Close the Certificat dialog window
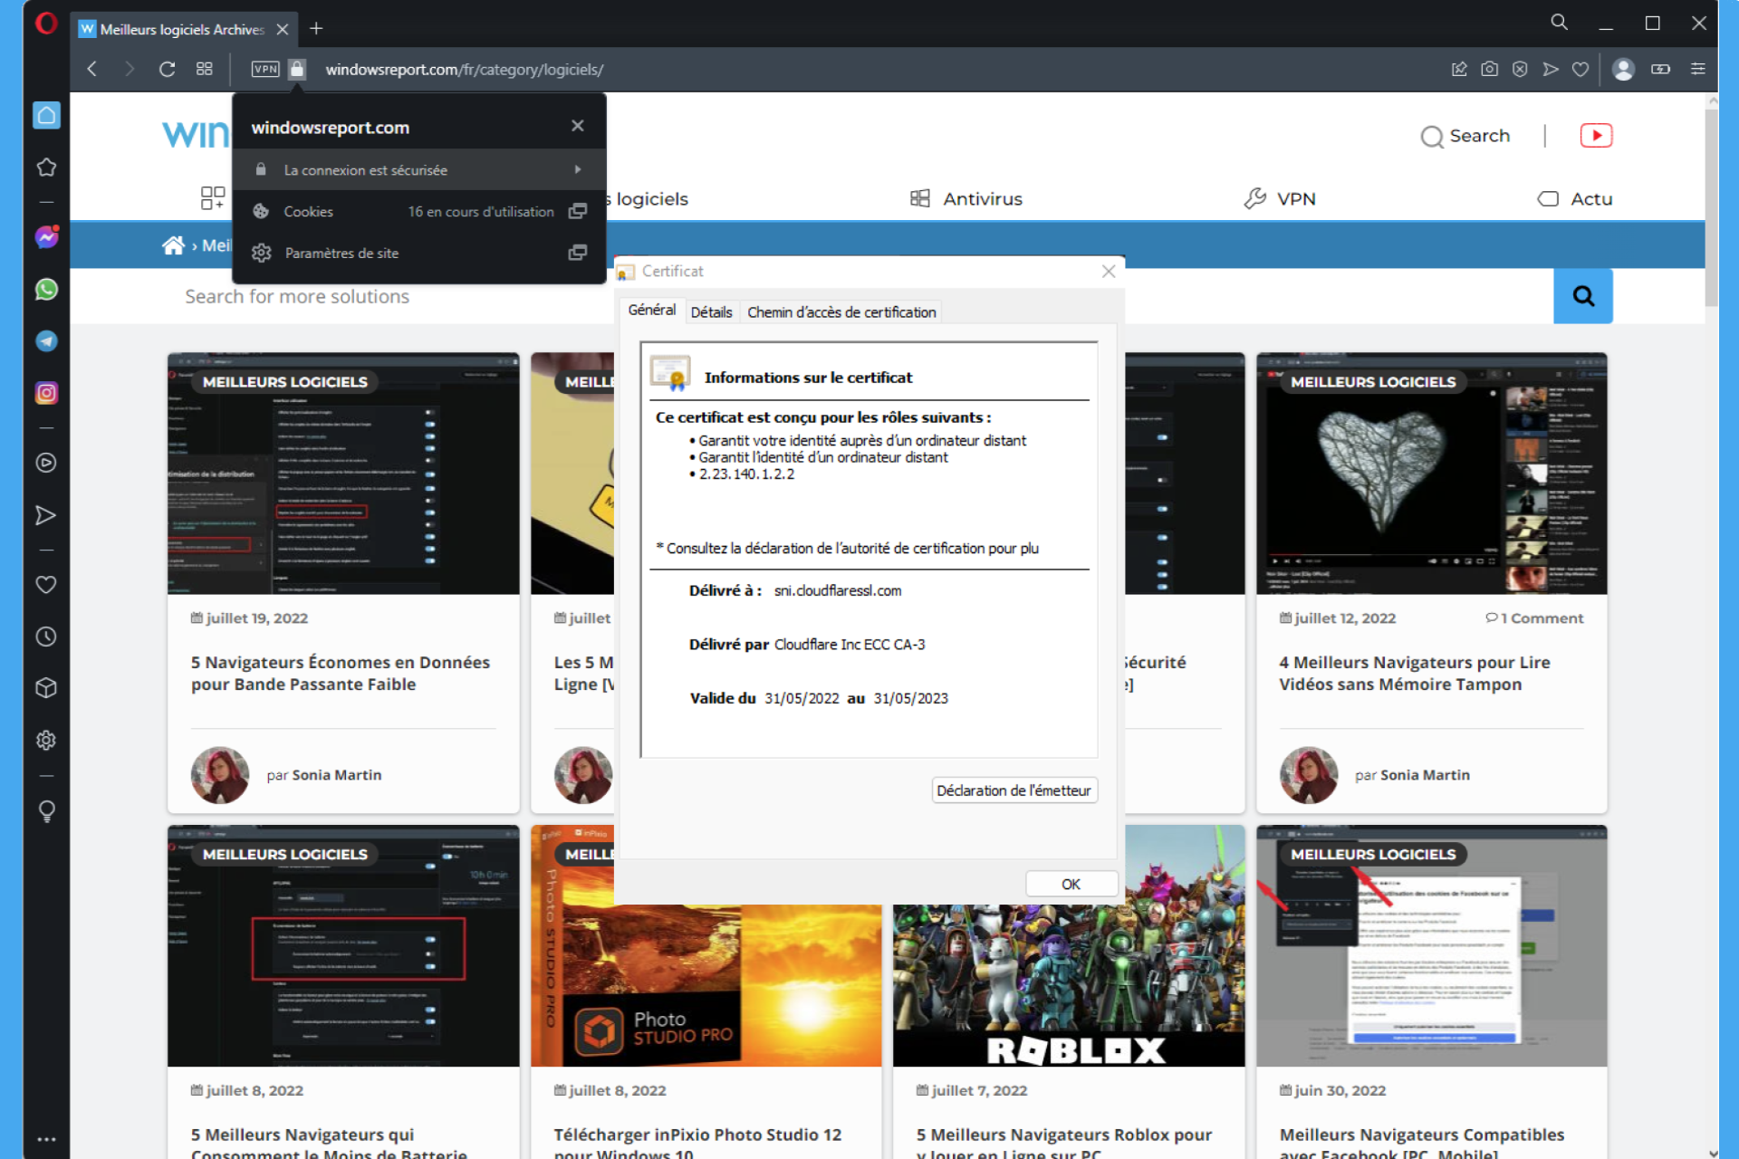The image size is (1739, 1159). coord(1109,271)
